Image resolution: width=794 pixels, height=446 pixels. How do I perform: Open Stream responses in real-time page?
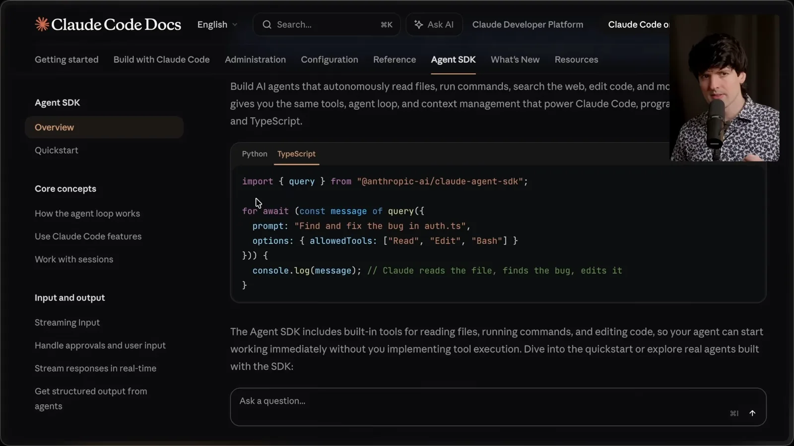(x=95, y=368)
